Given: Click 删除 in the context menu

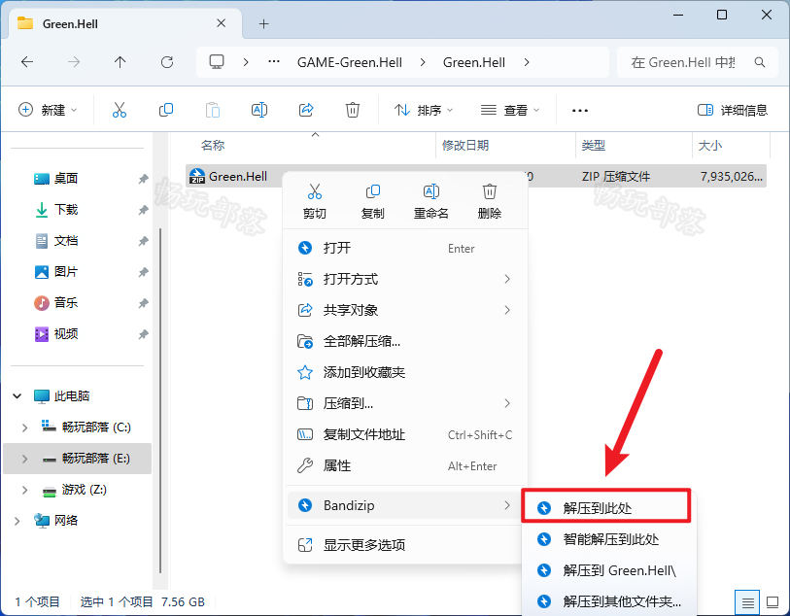Looking at the screenshot, I should (489, 201).
